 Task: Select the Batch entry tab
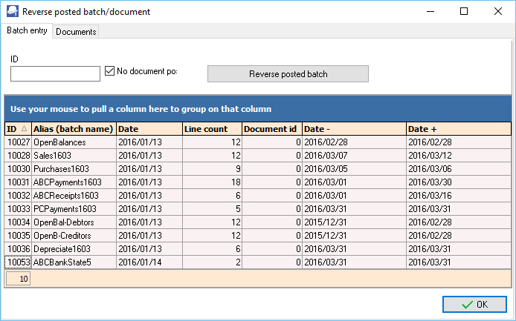[x=27, y=31]
